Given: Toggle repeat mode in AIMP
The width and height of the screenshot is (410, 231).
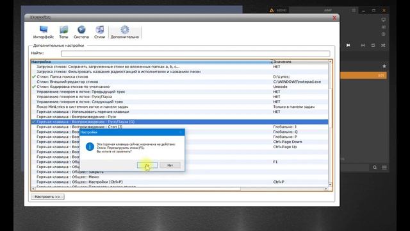Looking at the screenshot, I should pyautogui.click(x=373, y=46).
